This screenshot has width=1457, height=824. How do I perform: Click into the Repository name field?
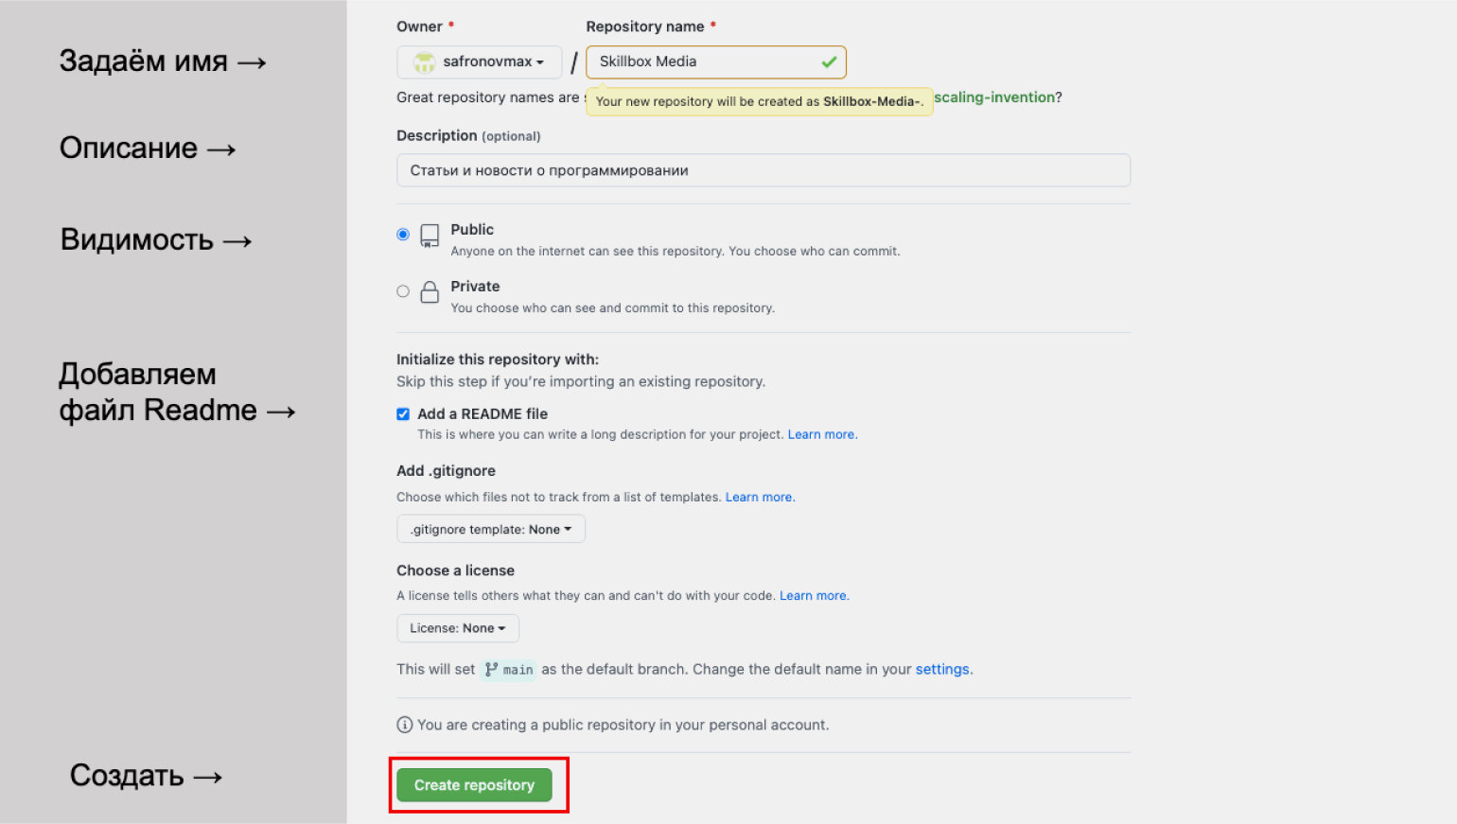point(716,62)
